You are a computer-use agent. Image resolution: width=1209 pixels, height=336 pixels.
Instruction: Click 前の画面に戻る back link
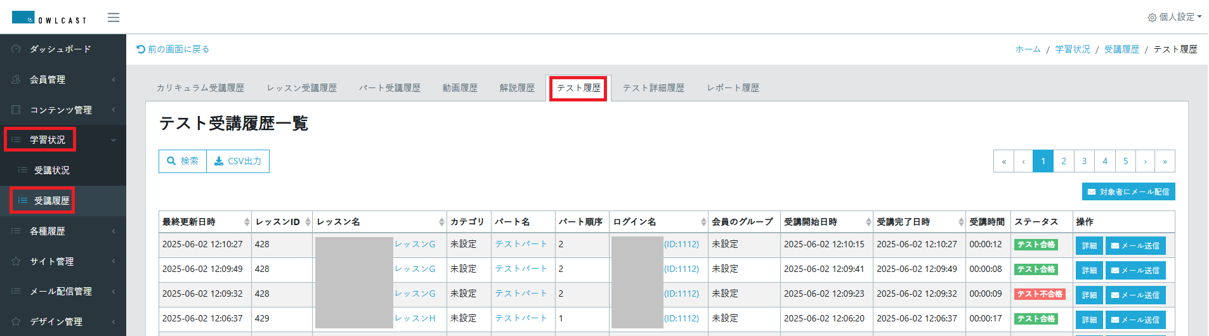pyautogui.click(x=173, y=49)
